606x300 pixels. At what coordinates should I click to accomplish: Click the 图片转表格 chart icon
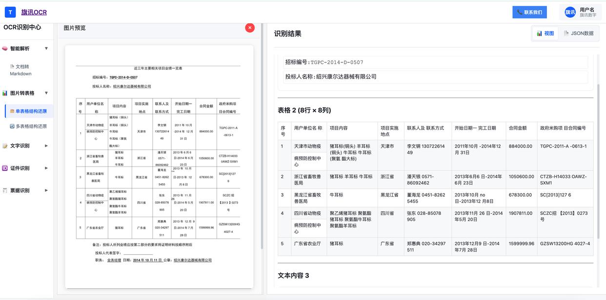(x=5, y=93)
